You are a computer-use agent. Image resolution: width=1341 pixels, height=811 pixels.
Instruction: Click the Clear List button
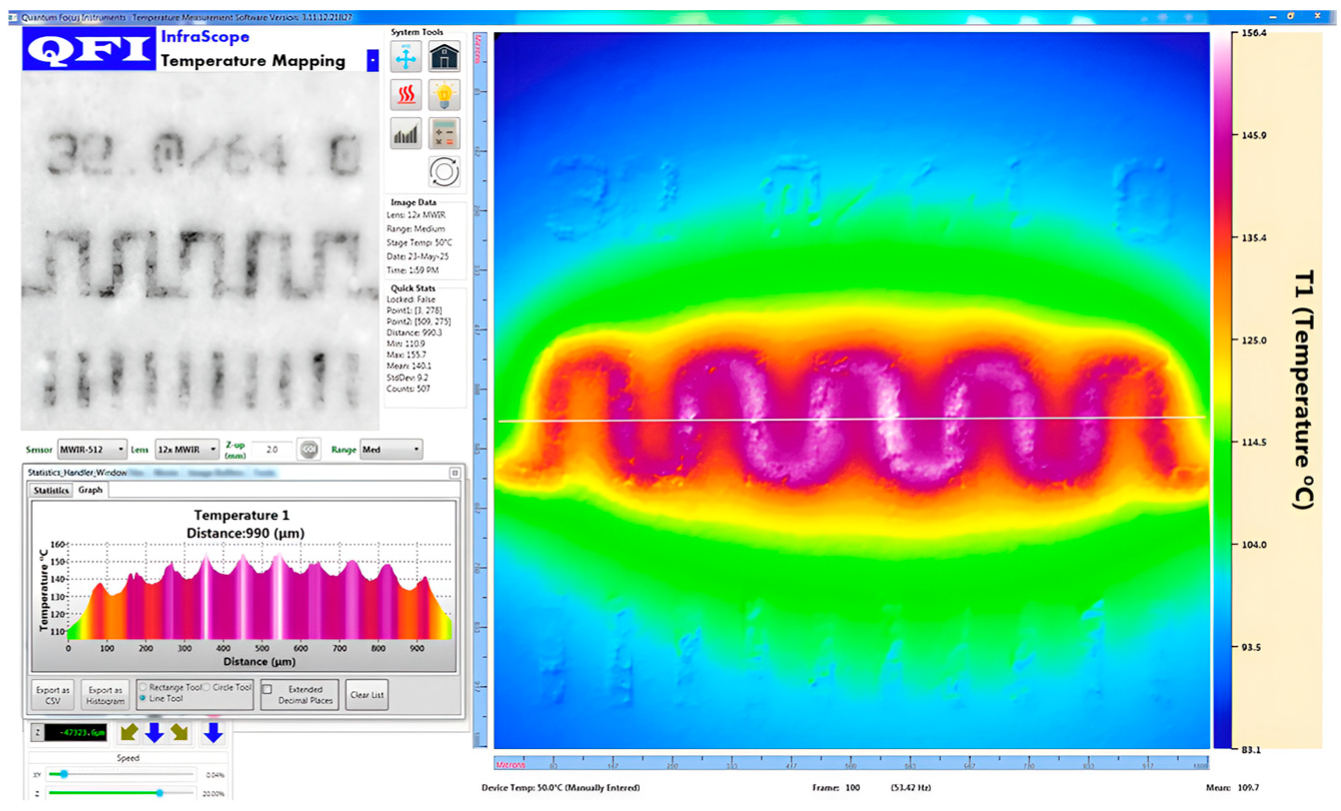(x=367, y=695)
